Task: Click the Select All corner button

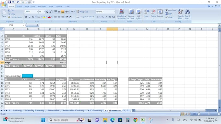Action: 2,29
